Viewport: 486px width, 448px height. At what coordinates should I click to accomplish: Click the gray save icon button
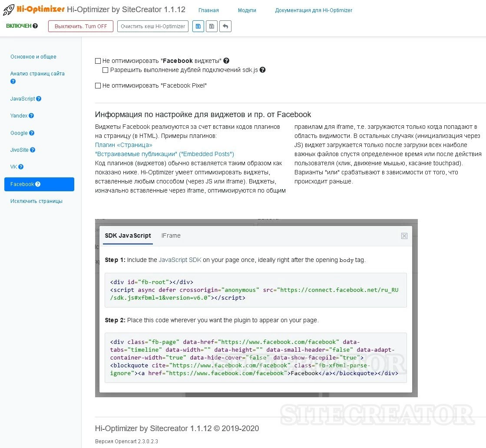pos(212,26)
